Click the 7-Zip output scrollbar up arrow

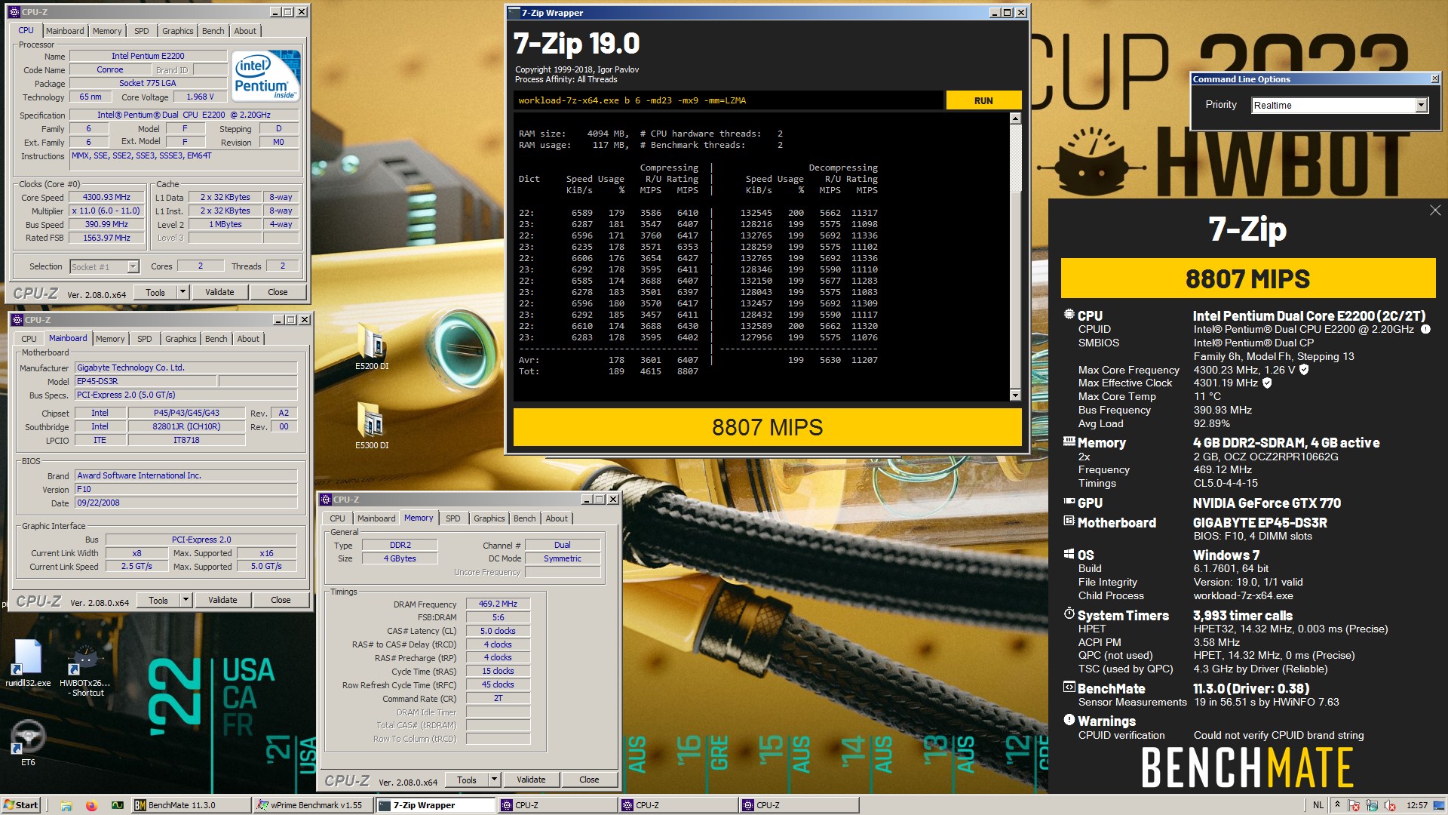point(1015,118)
